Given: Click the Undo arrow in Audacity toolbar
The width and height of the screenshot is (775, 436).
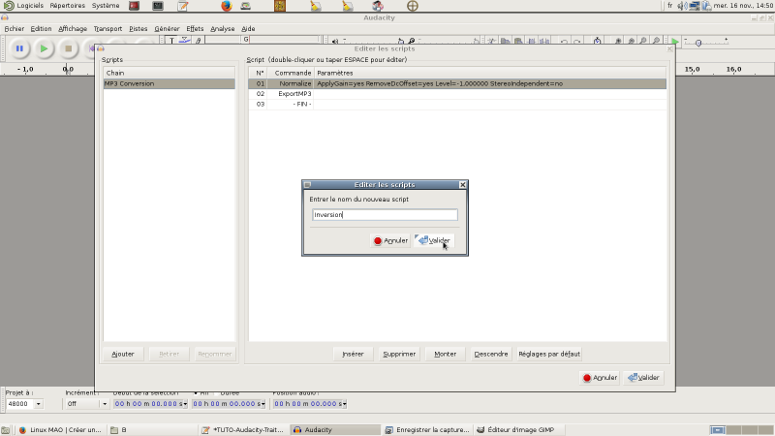Looking at the screenshot, I should point(564,42).
